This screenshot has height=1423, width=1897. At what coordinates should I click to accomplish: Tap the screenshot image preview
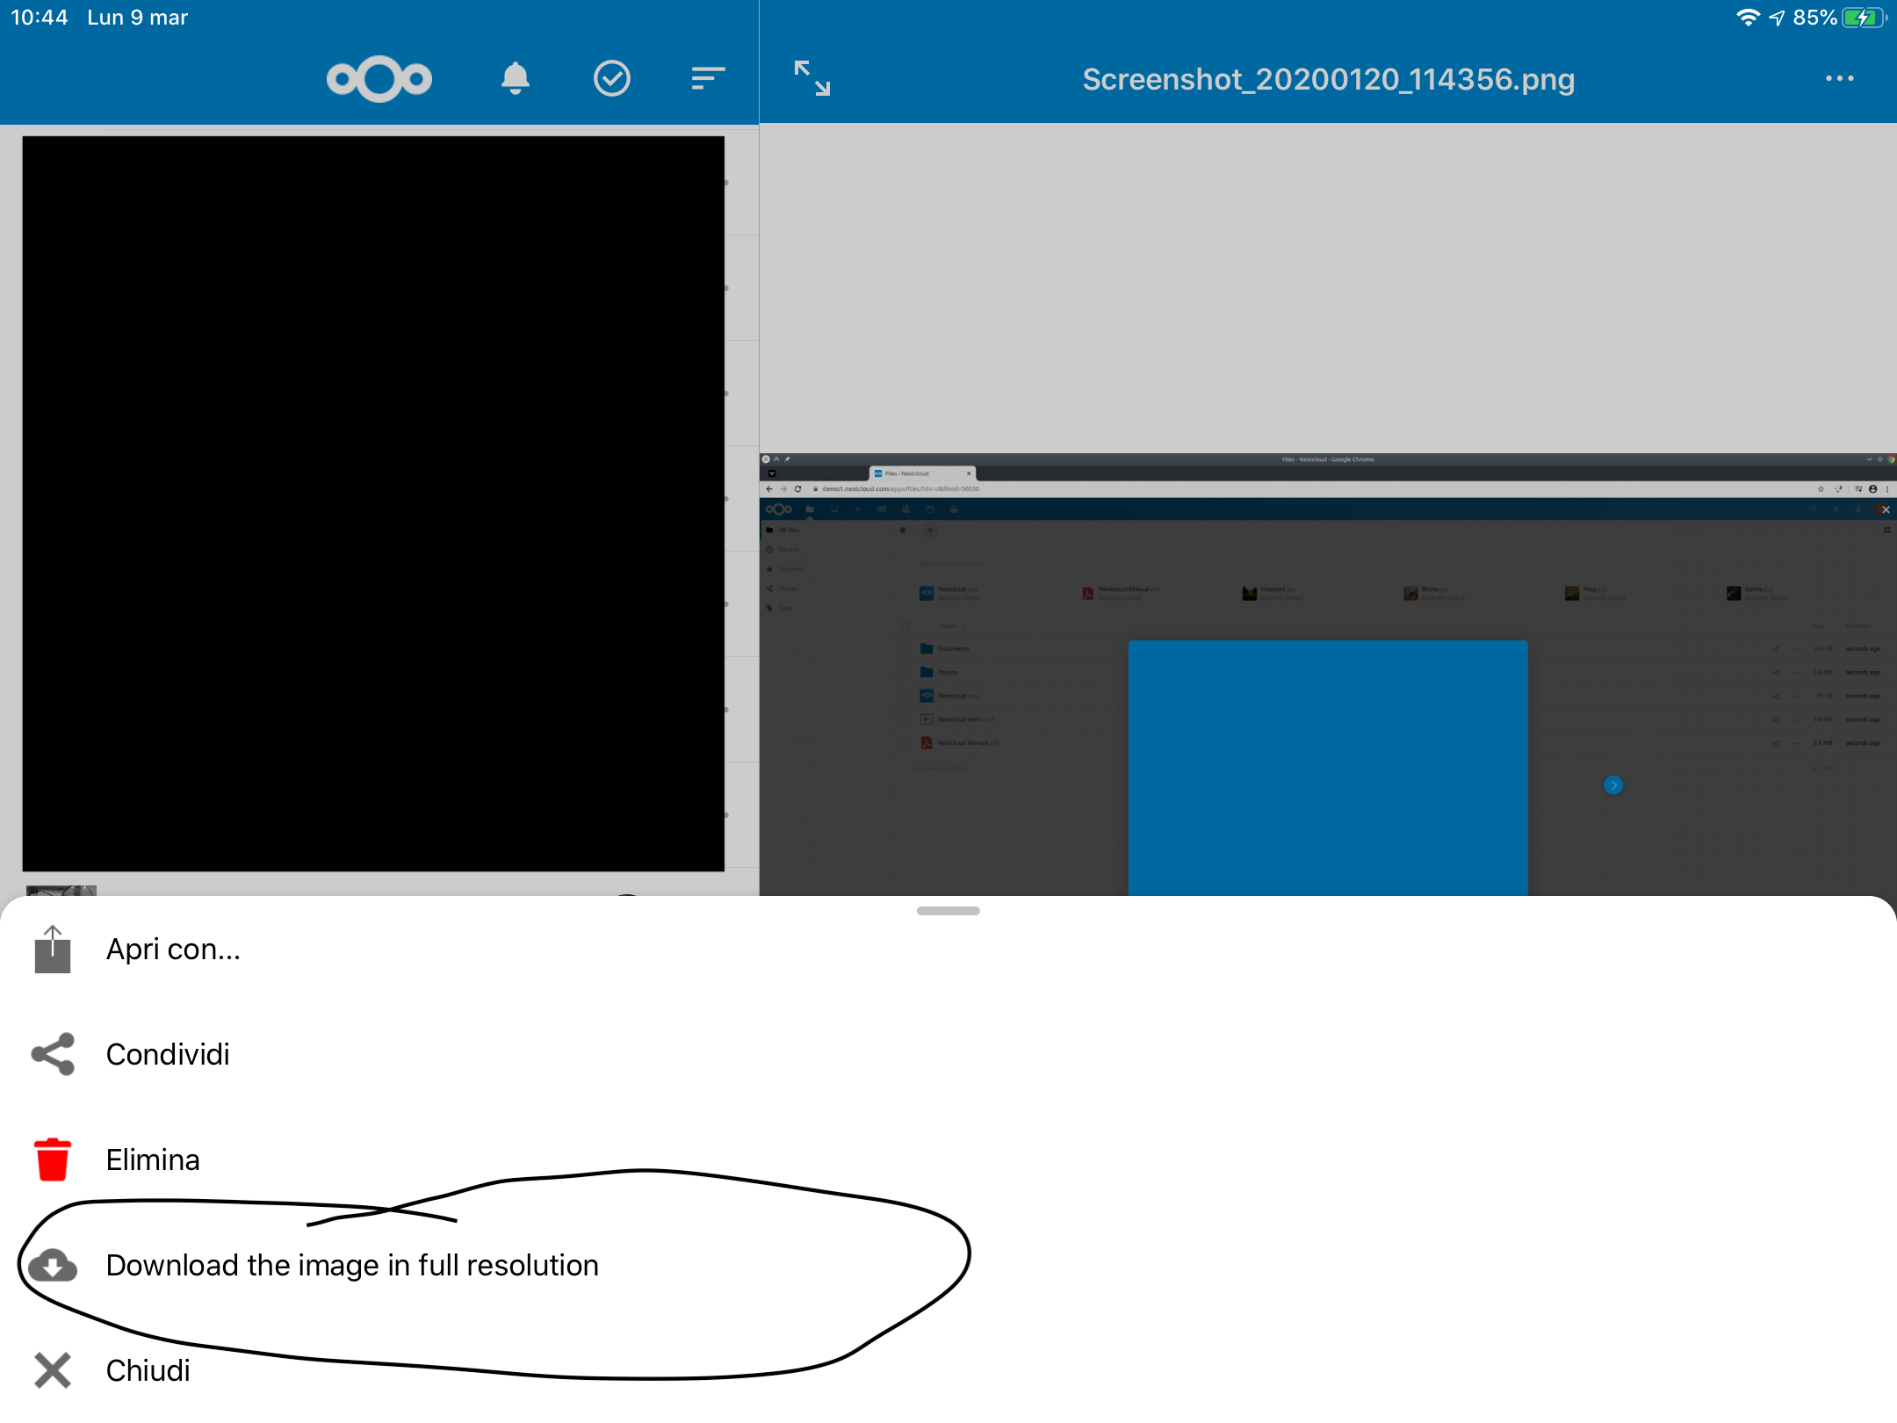pyautogui.click(x=1328, y=675)
